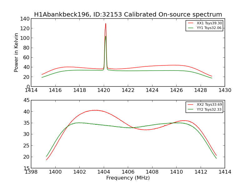The image size is (250, 187).
Task: Click the red XX2 curve peak near 1403
Action: click(x=95, y=110)
